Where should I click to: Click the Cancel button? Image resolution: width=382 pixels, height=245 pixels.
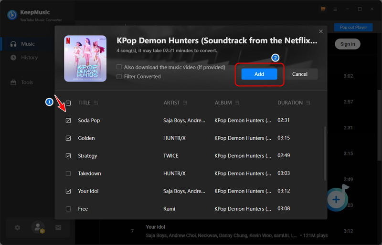[300, 74]
